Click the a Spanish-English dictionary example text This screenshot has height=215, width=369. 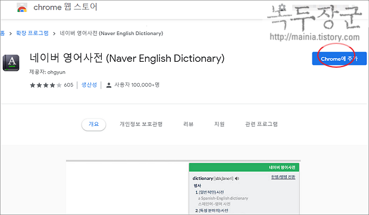(223, 198)
